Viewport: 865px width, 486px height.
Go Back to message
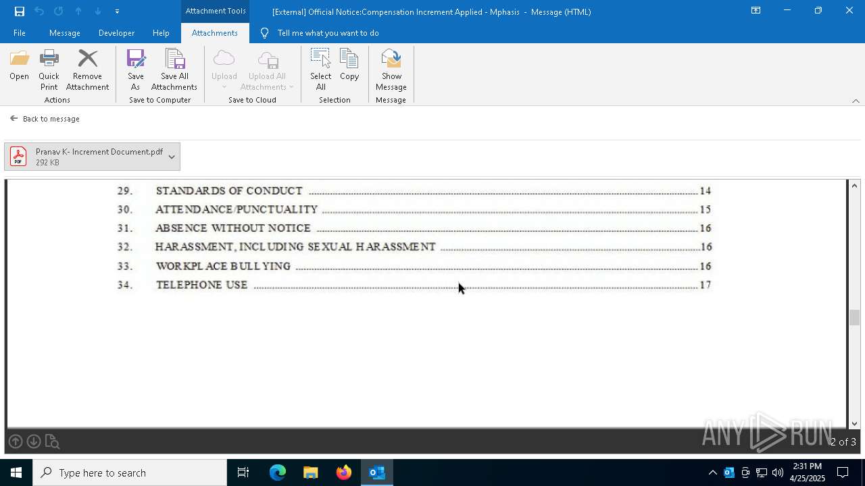(x=45, y=119)
